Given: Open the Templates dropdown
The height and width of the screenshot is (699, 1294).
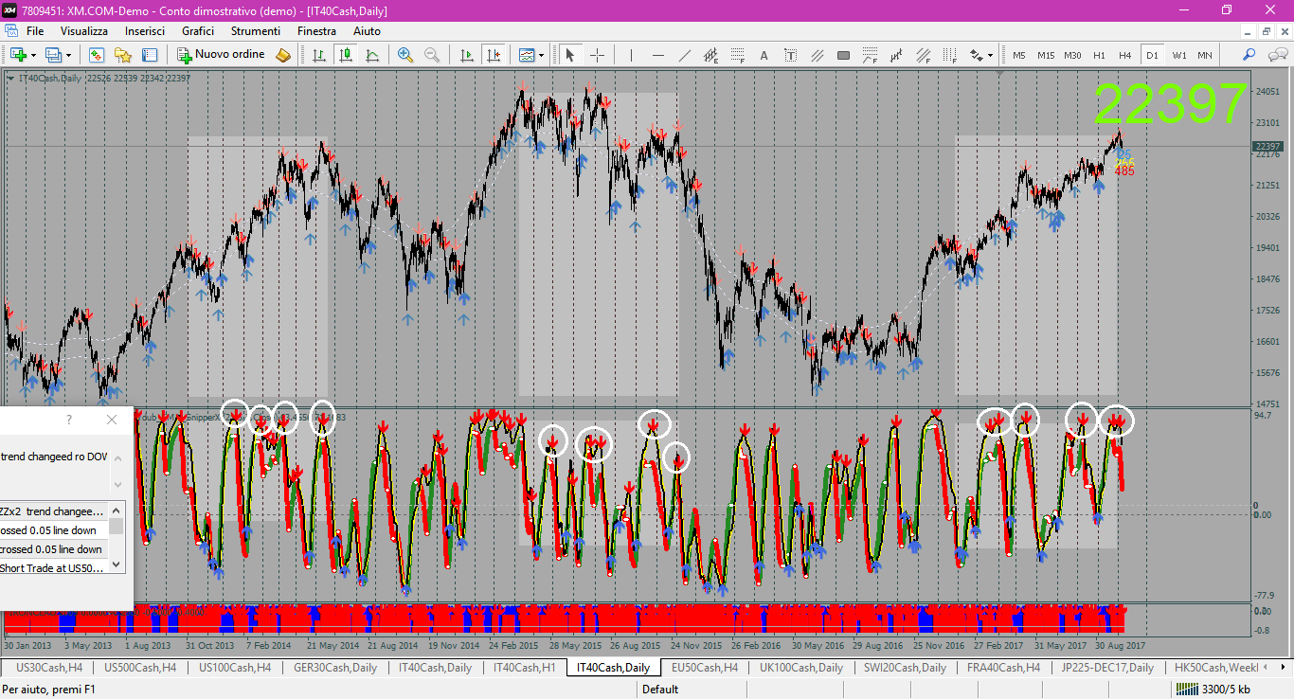Looking at the screenshot, I should point(530,55).
